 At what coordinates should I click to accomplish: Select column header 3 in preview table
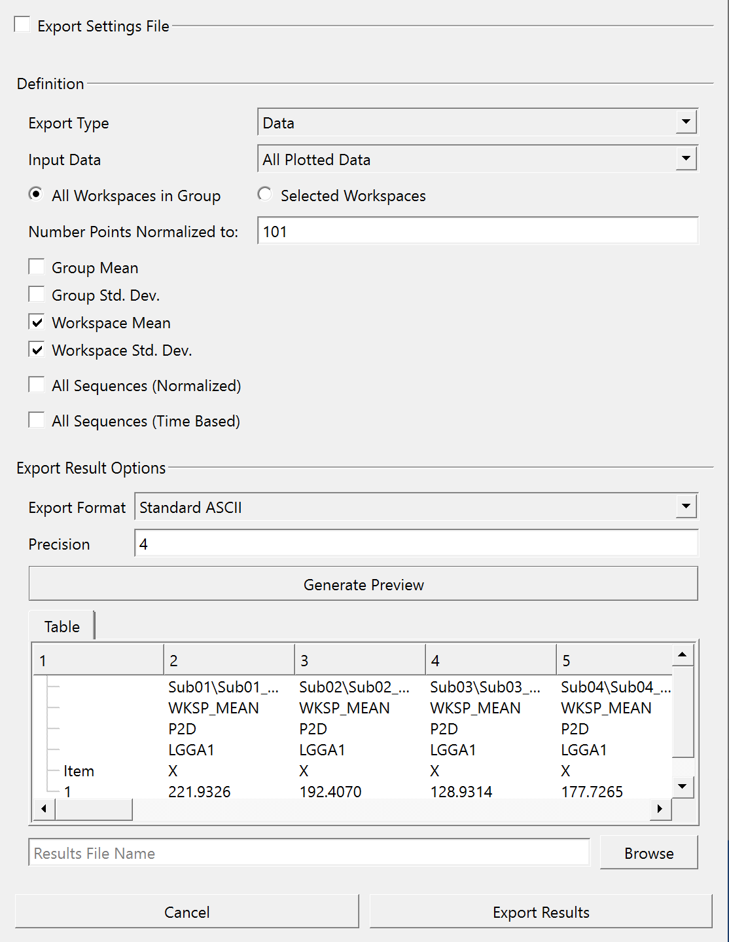[x=360, y=660]
